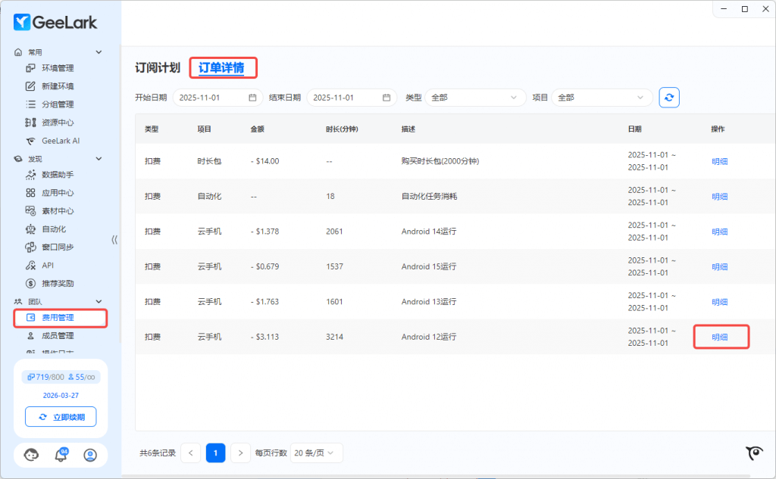Image resolution: width=776 pixels, height=479 pixels.
Task: Click the end date input field
Action: [x=345, y=98]
